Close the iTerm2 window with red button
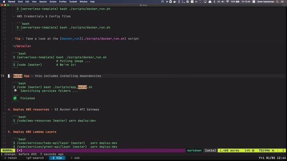 [x=2, y=5]
